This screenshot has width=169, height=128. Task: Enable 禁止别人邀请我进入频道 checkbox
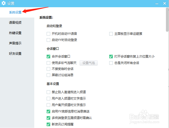pos(48,92)
